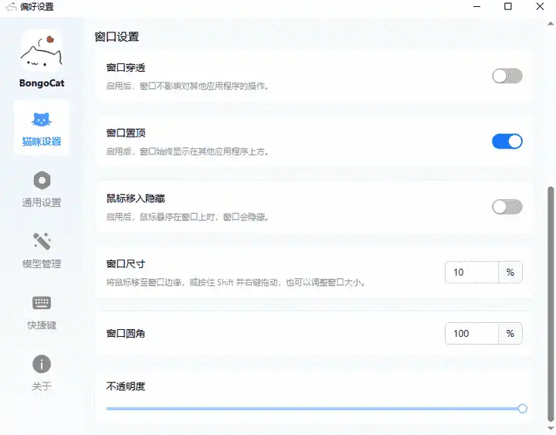Click the scrollbar down arrow
Screen dimensions: 556x435
click(x=551, y=428)
